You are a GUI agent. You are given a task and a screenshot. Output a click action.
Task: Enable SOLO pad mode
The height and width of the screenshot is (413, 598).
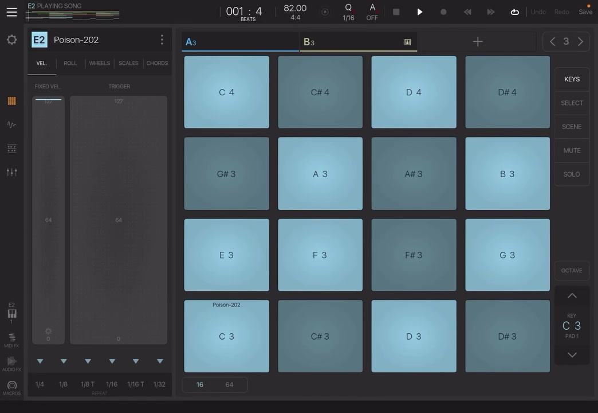[572, 174]
